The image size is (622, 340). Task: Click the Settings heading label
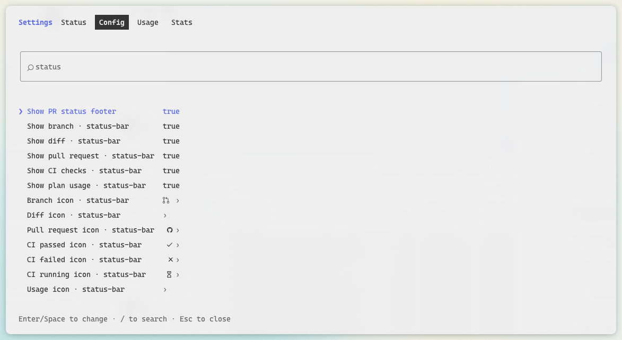coord(36,23)
